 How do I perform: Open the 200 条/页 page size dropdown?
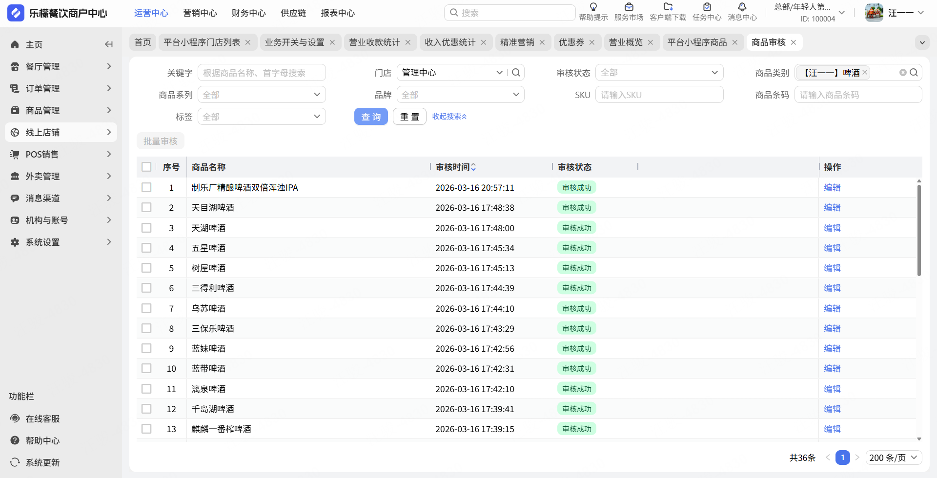tap(894, 458)
